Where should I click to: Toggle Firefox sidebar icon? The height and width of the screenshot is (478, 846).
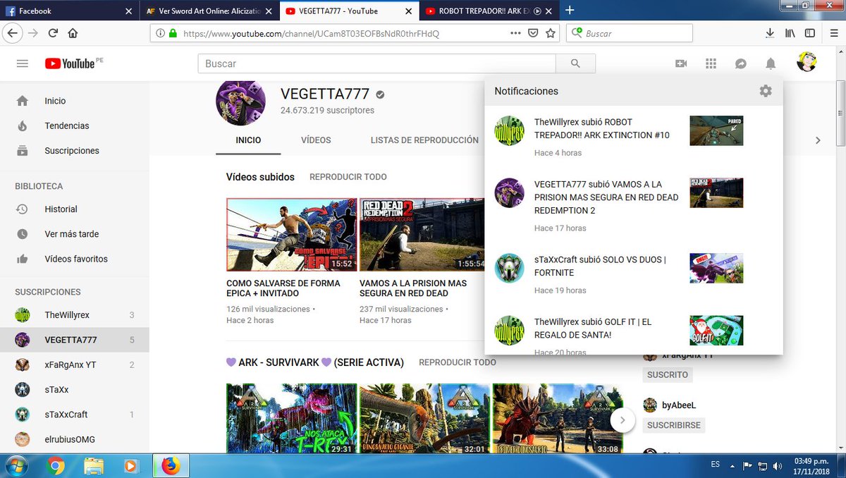click(x=810, y=33)
